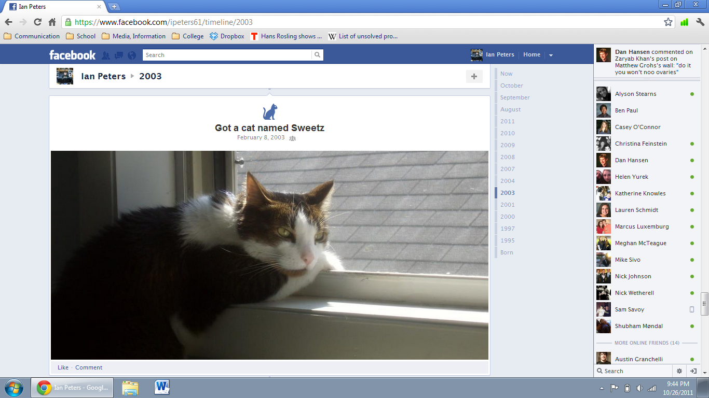The width and height of the screenshot is (709, 398).
Task: Open the Chrome wrench menu
Action: pyautogui.click(x=700, y=22)
